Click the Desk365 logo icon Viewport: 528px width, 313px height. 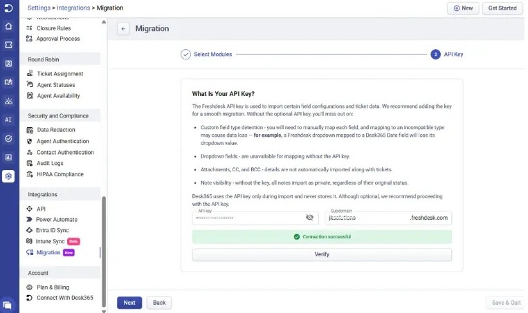8,8
